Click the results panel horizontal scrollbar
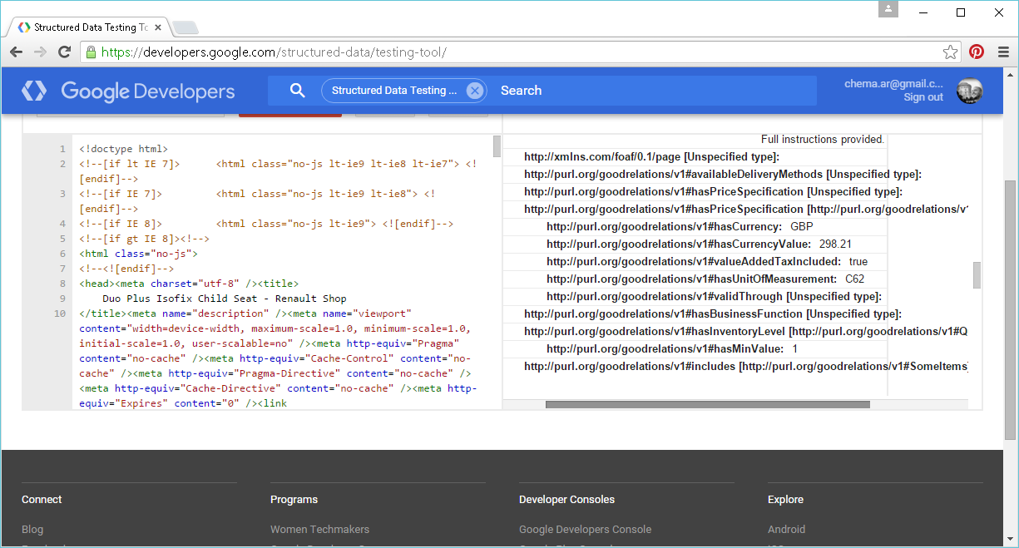The height and width of the screenshot is (548, 1019). click(707, 405)
